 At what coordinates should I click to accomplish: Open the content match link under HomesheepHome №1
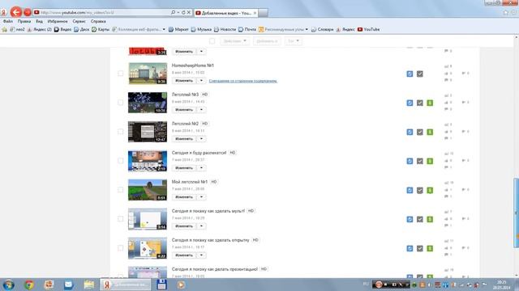[x=243, y=81]
